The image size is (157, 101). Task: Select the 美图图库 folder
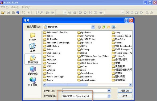click(118, 66)
